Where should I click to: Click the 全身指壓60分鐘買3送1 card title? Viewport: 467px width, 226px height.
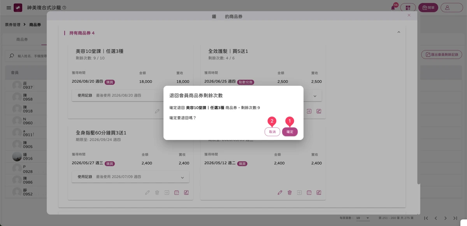[x=101, y=133]
